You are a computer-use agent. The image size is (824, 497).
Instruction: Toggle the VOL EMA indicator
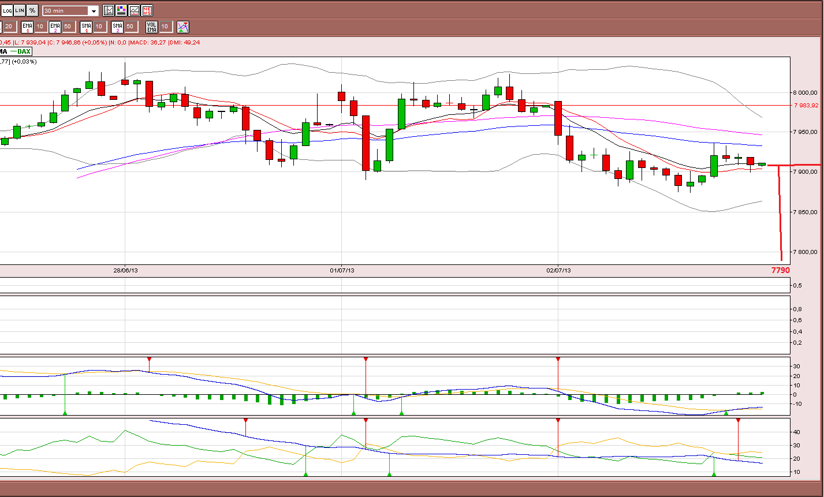[152, 27]
